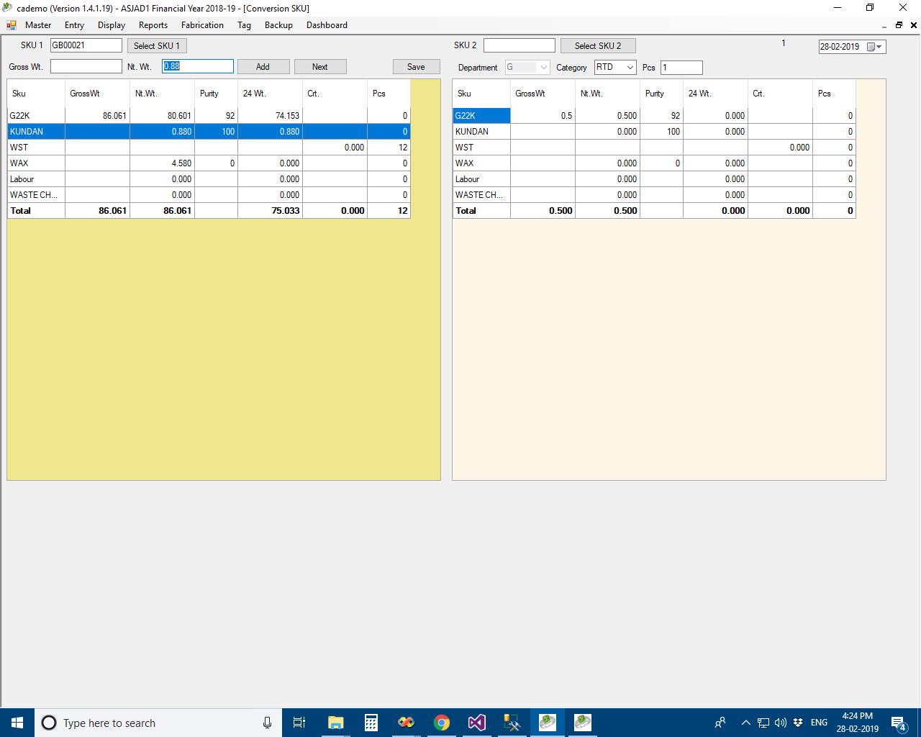Open the Fabrication menu
Viewport: 921px width, 737px height.
pyautogui.click(x=202, y=25)
